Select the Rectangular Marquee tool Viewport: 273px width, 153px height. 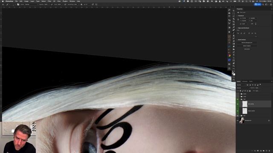(x=234, y=13)
